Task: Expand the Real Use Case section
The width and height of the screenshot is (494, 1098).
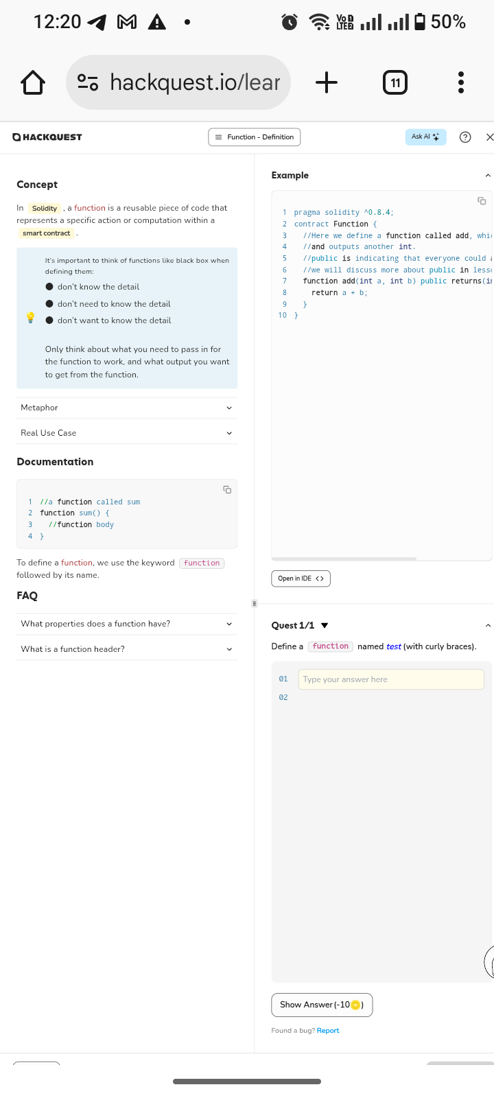Action: point(127,433)
